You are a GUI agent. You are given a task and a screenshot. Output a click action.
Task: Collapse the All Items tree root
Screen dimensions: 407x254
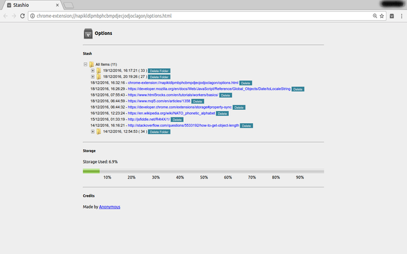(x=85, y=65)
